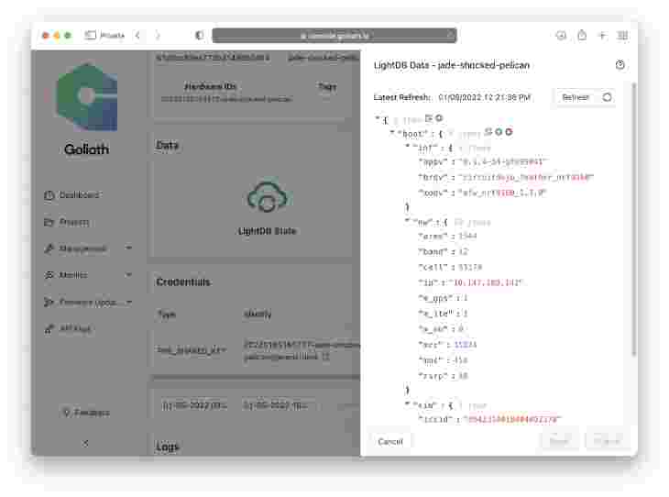Click the Dashboard gauge icon
Viewport: 669px width, 497px height.
point(49,195)
